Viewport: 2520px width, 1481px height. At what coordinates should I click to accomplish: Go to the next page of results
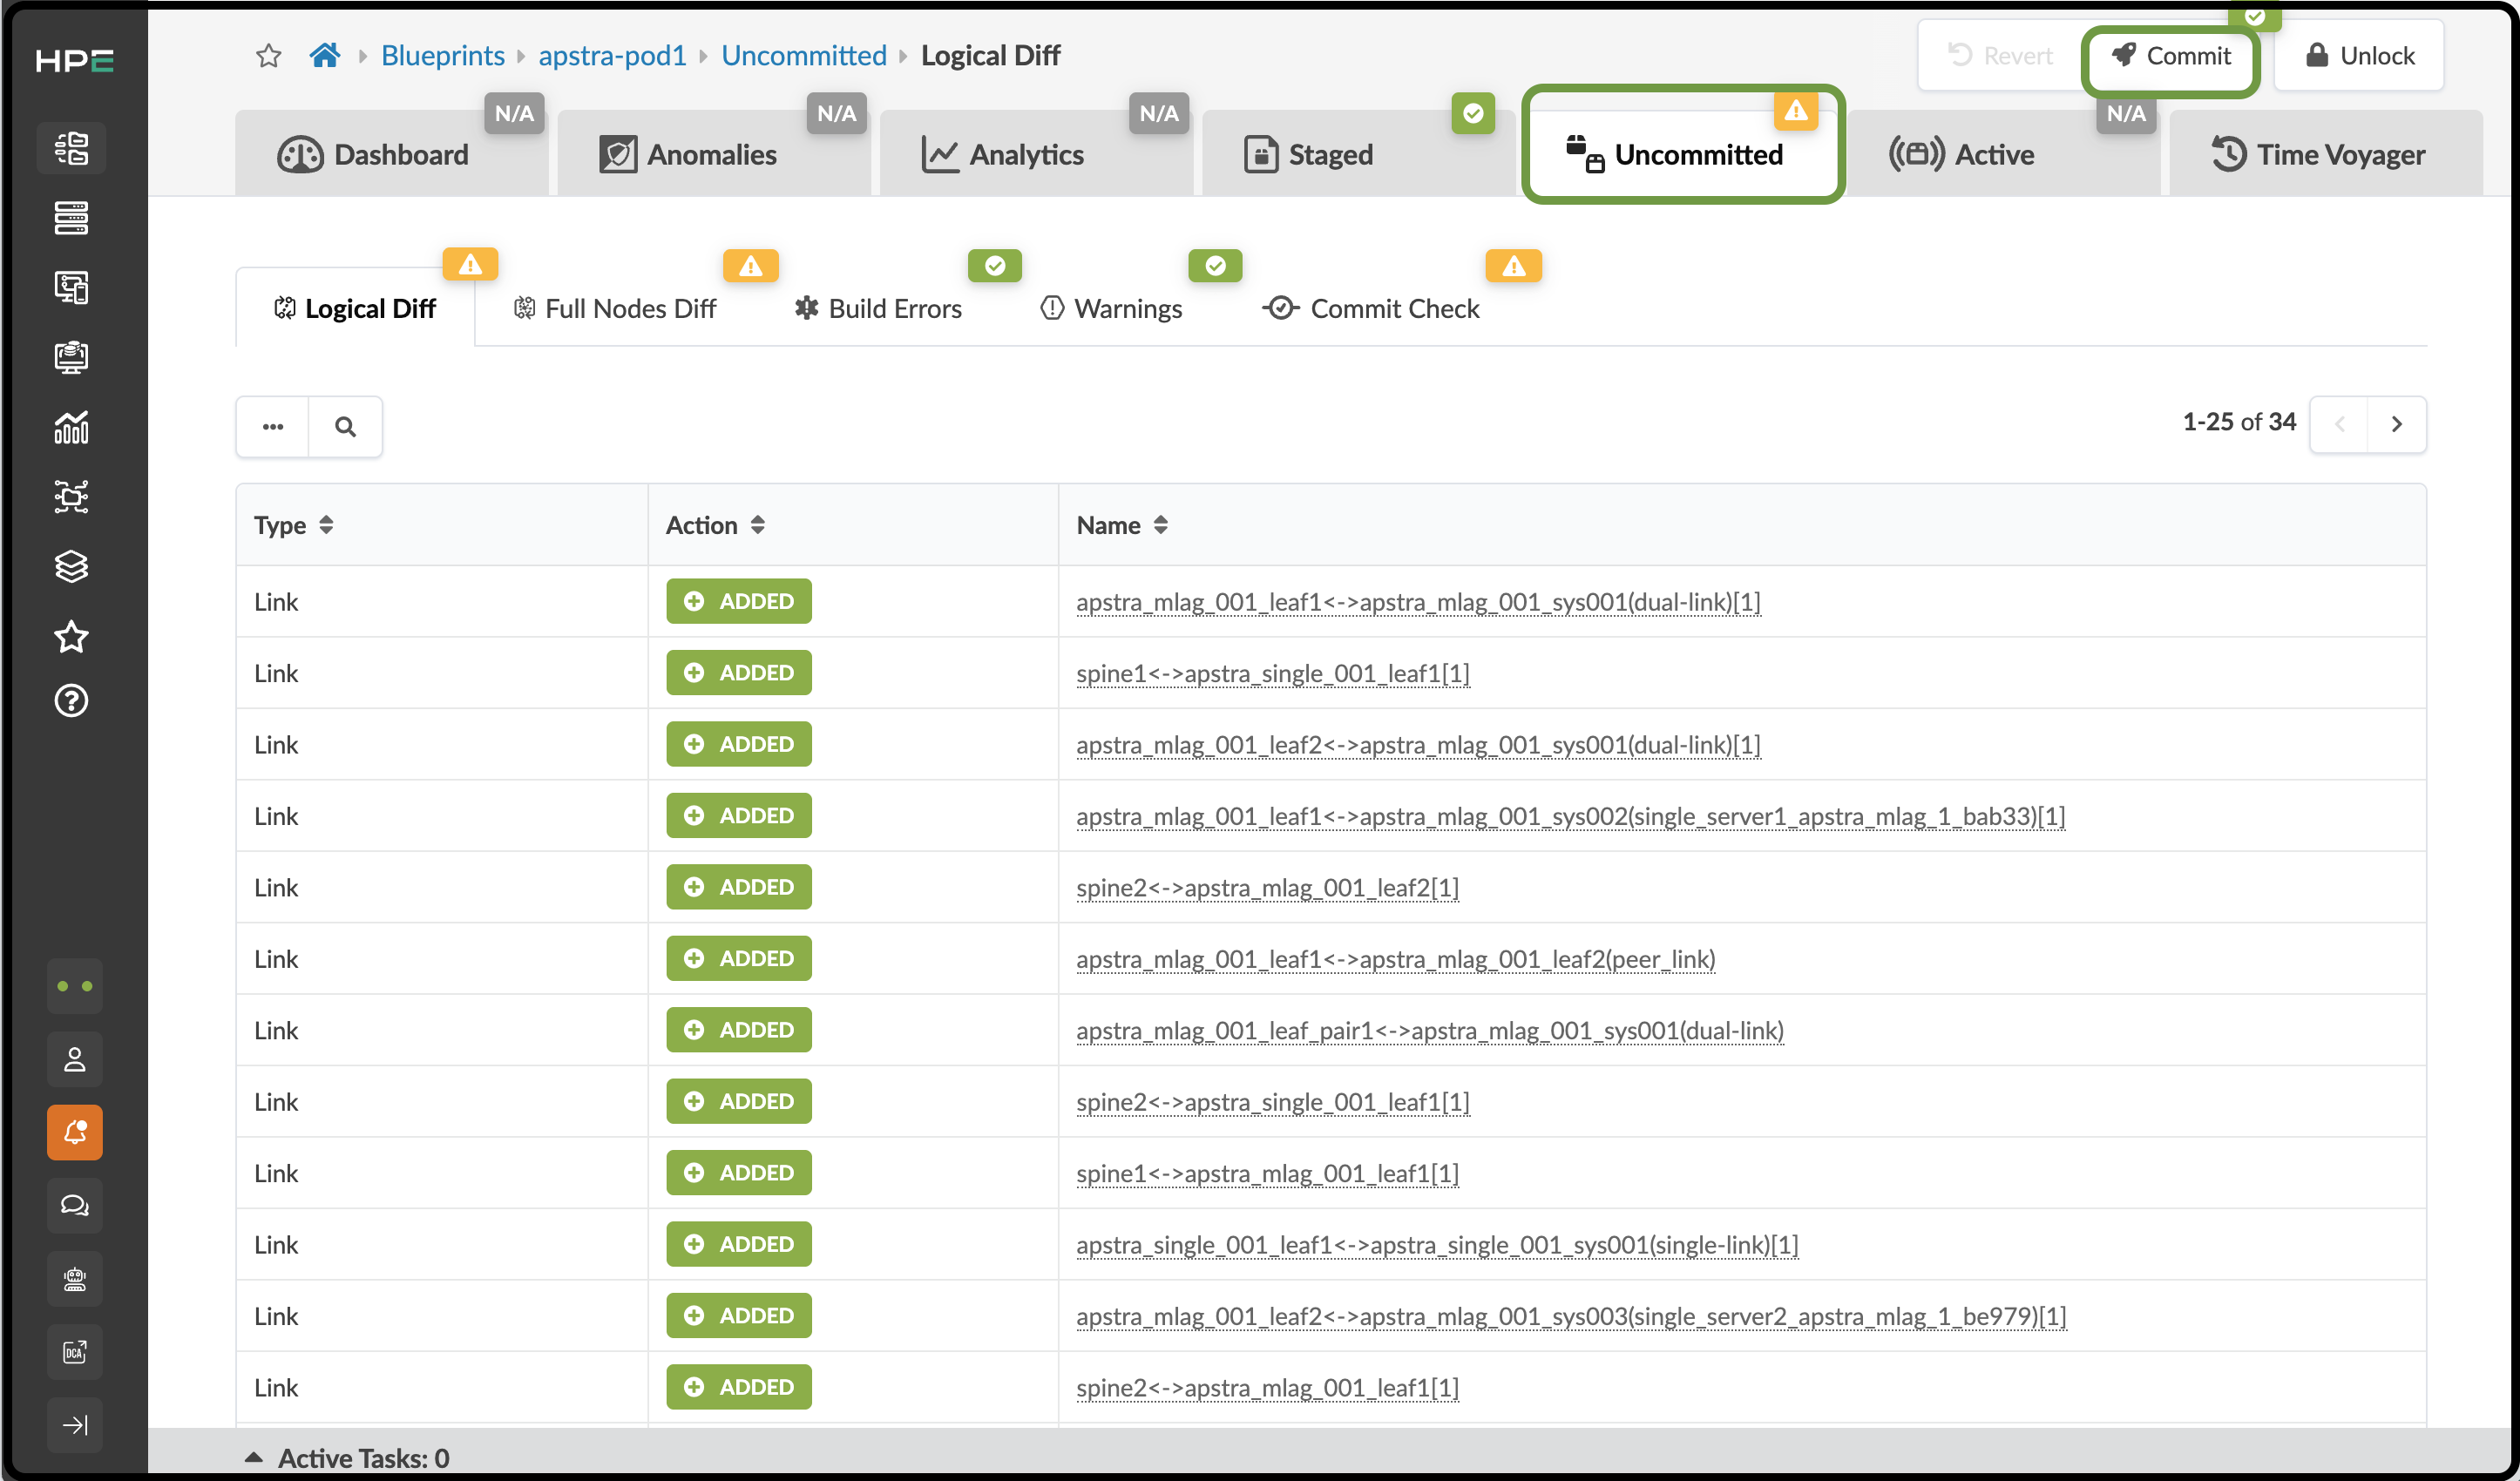(x=2396, y=424)
